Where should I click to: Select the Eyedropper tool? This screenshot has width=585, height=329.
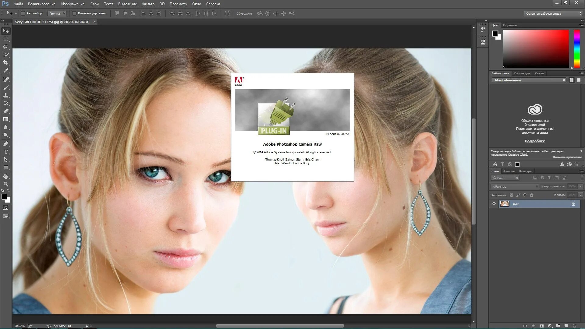(6, 71)
